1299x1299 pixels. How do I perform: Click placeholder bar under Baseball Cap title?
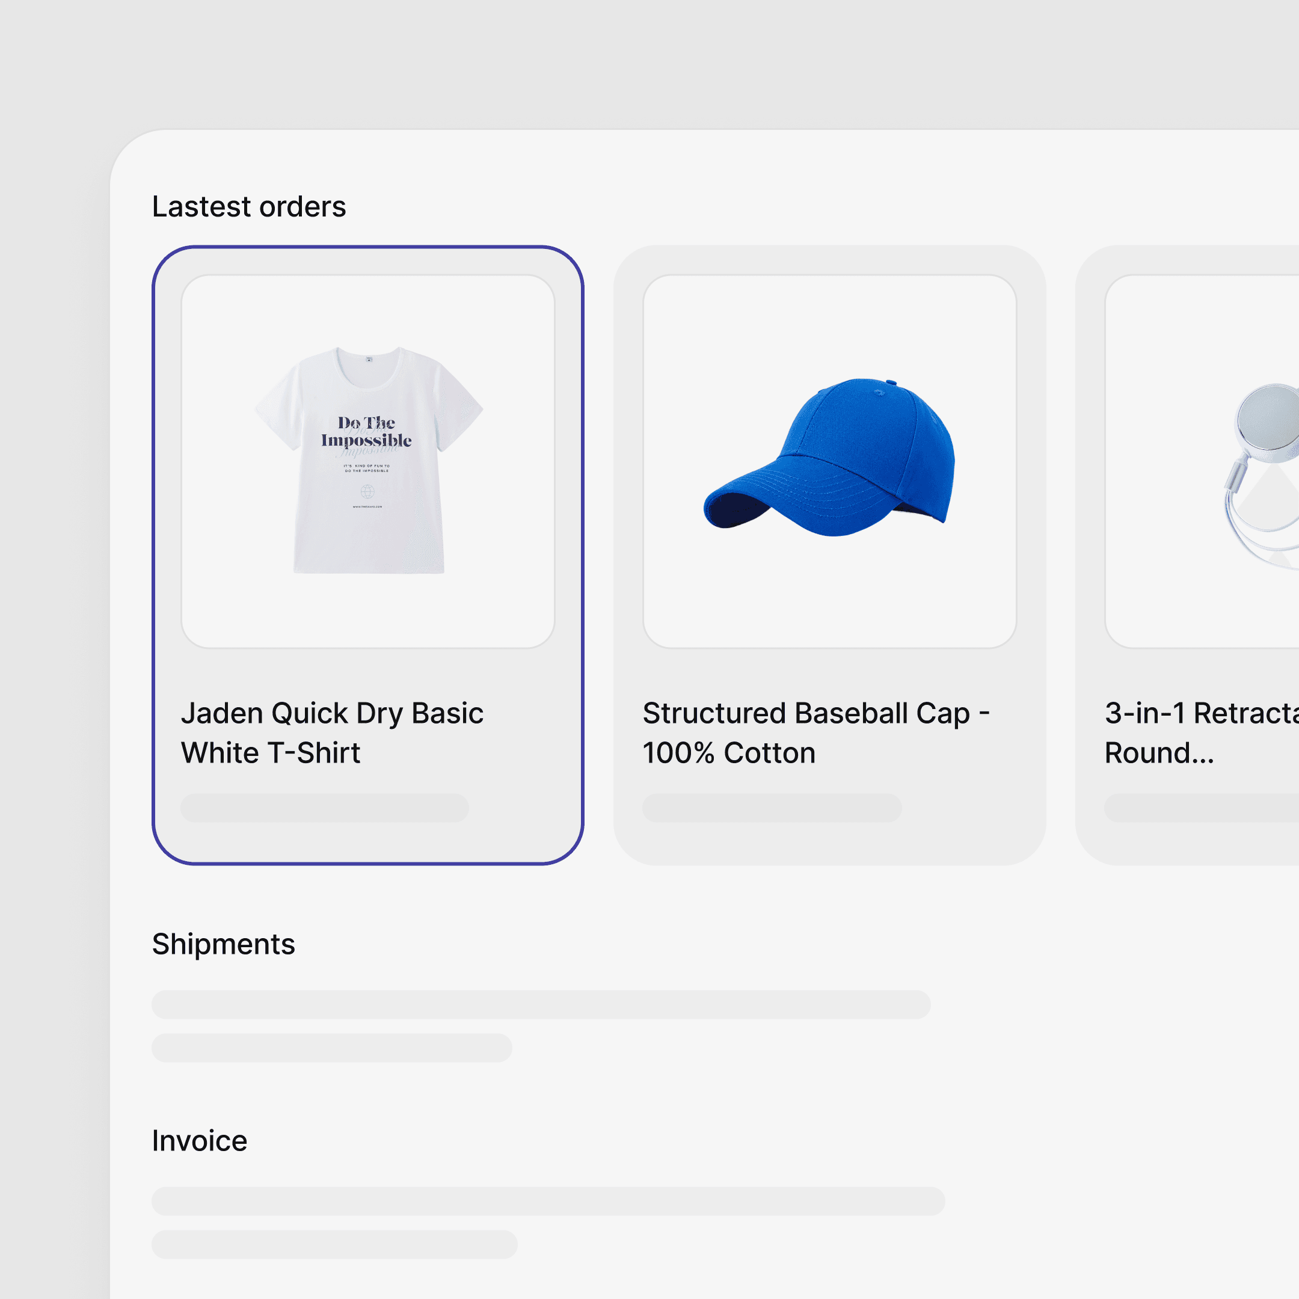pos(772,808)
